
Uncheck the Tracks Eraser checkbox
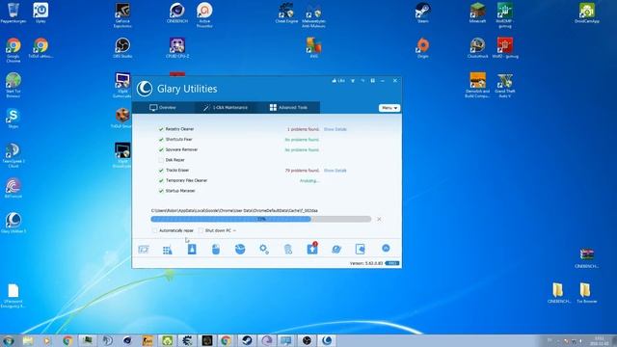point(161,171)
